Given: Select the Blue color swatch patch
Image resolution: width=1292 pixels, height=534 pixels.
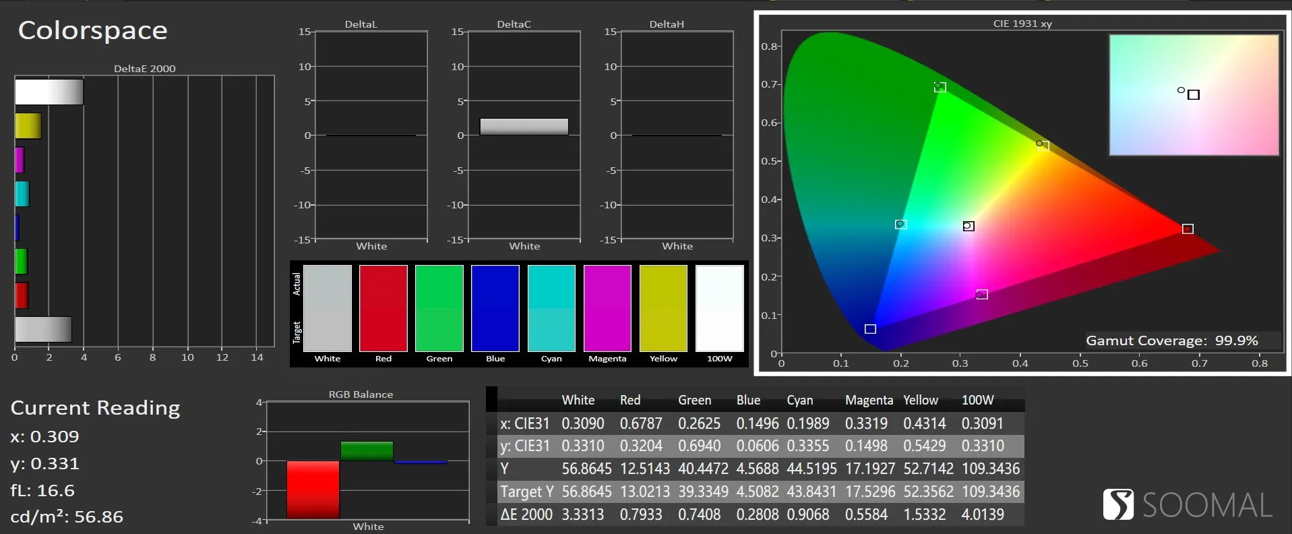Looking at the screenshot, I should click(495, 308).
